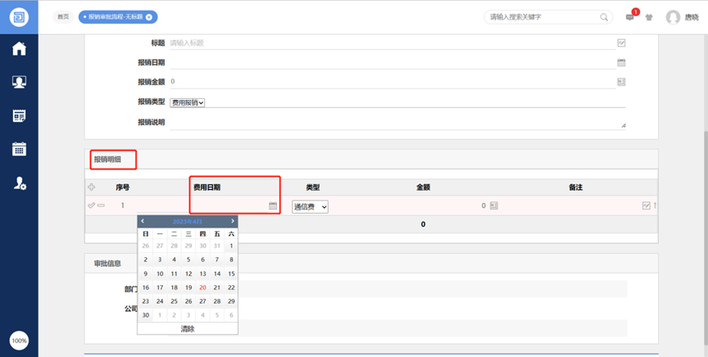Select April 1 in the calendar
The height and width of the screenshot is (357, 708).
click(x=231, y=246)
